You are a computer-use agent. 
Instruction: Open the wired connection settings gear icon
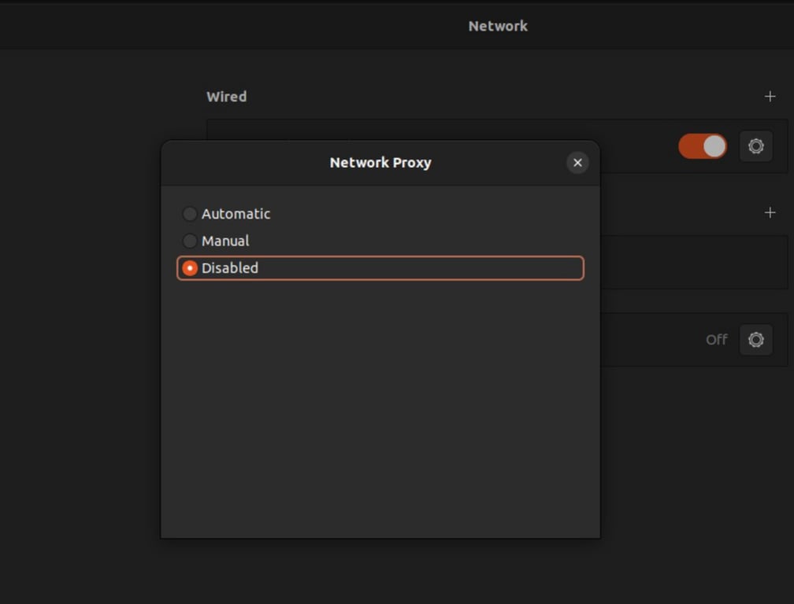coord(755,146)
